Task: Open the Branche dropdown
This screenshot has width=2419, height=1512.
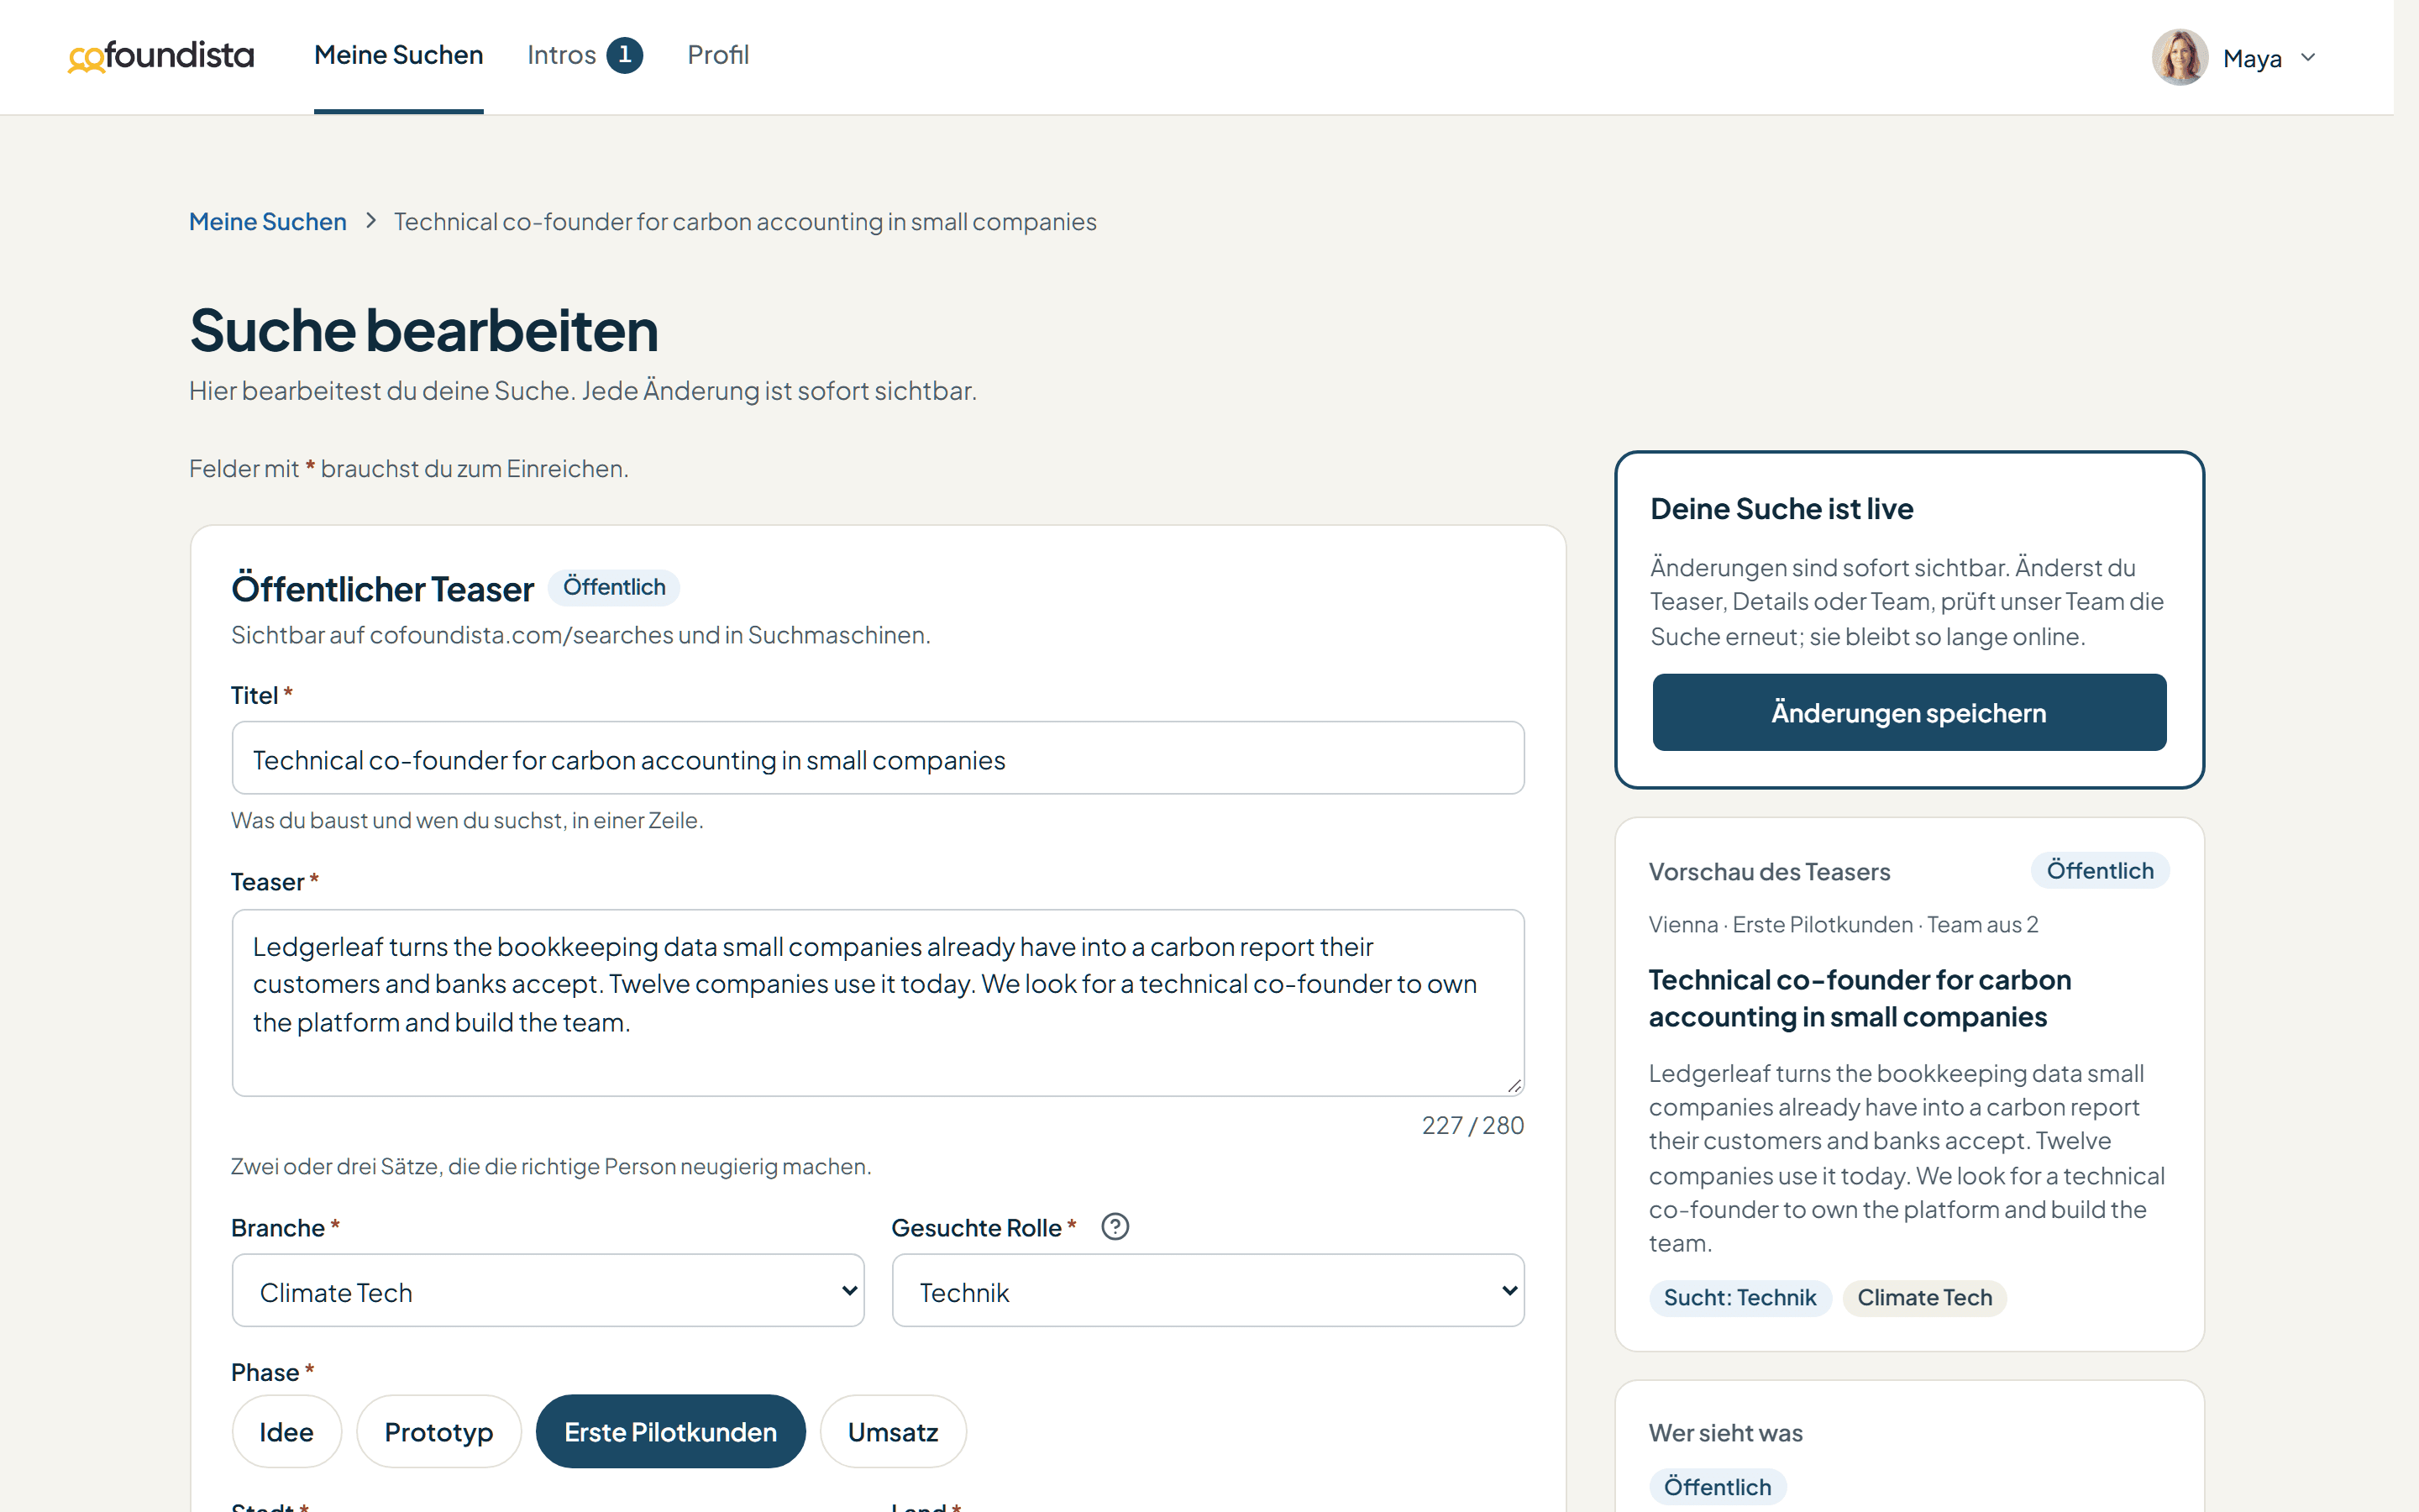Action: (x=548, y=1291)
